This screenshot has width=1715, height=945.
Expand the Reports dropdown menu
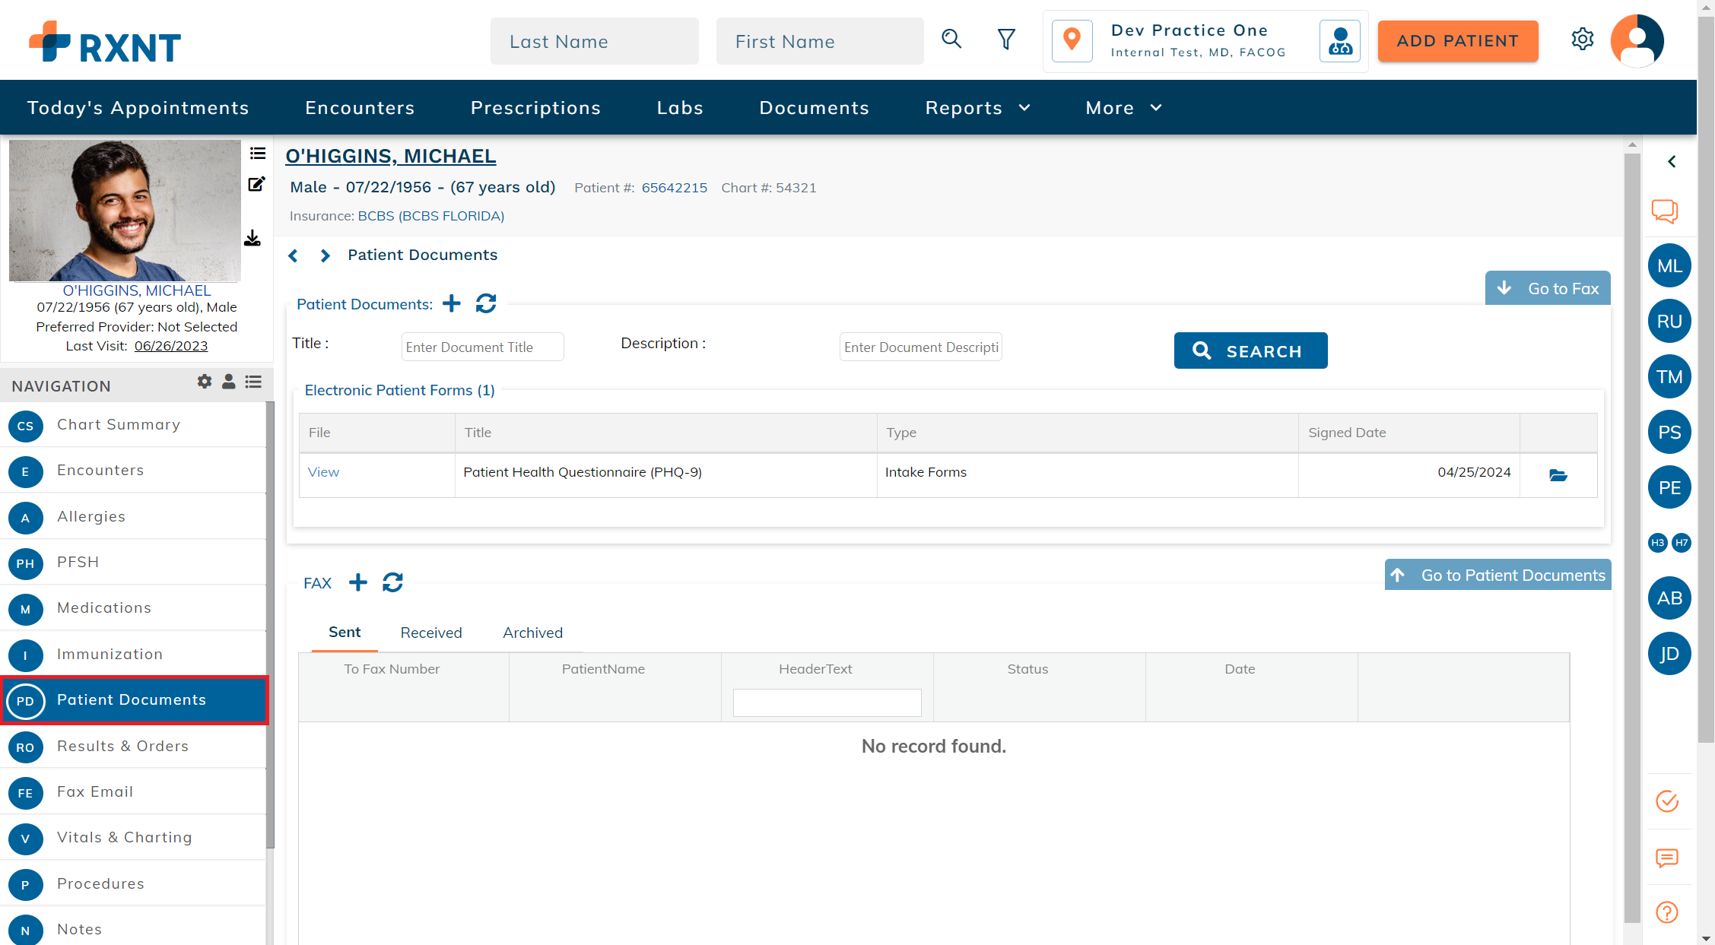coord(978,108)
